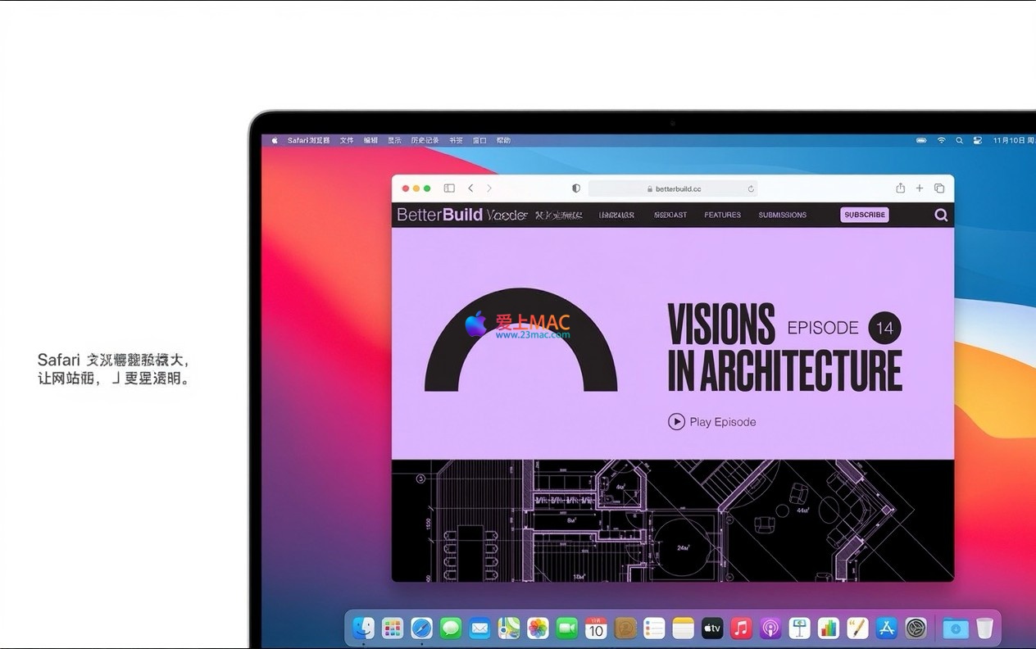Open a new tab with plus button
This screenshot has width=1036, height=649.
[x=920, y=188]
